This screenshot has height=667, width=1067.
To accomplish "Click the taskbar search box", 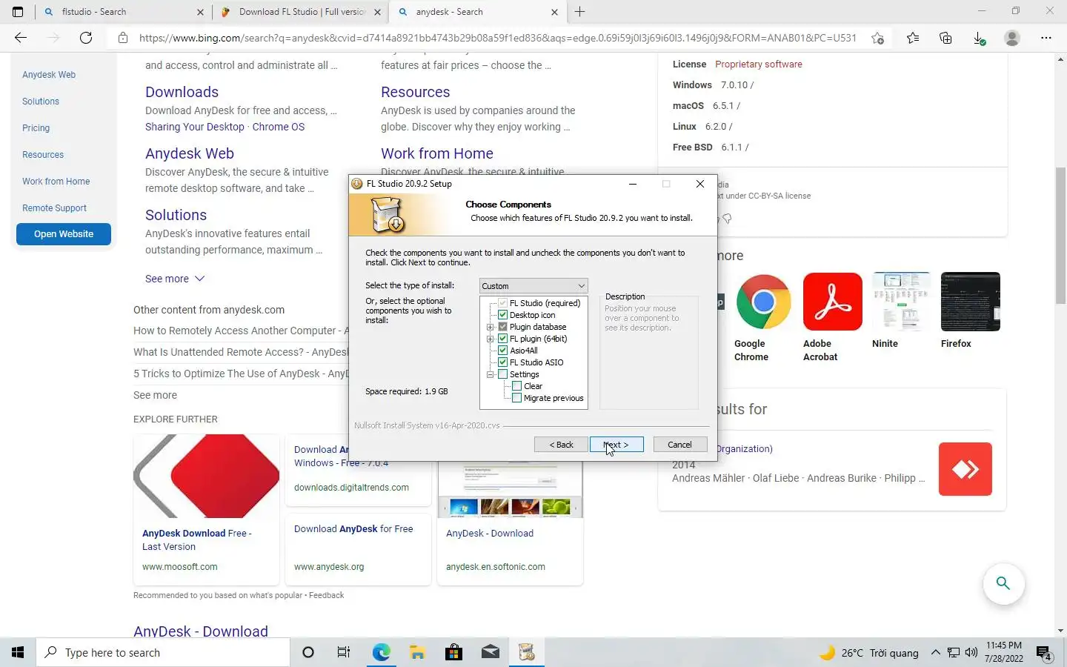I will pos(163,653).
